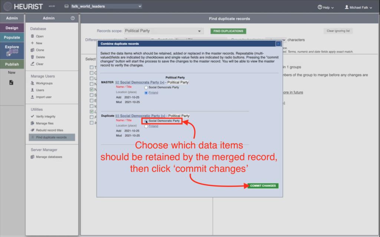Open the Find duplicate records menu item
Screen dimensions: 380x237
coord(52,137)
